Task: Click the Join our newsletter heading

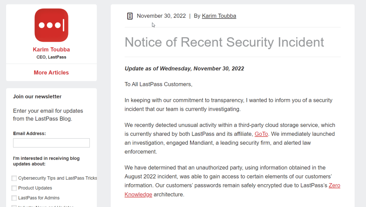Action: tap(37, 96)
